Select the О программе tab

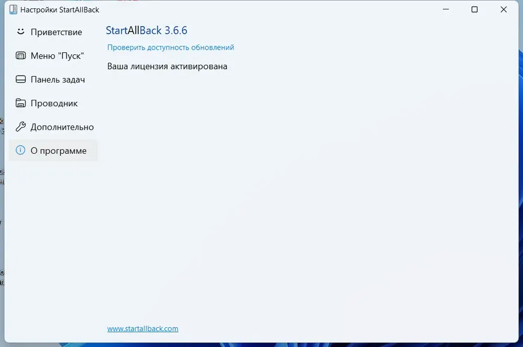[53, 151]
